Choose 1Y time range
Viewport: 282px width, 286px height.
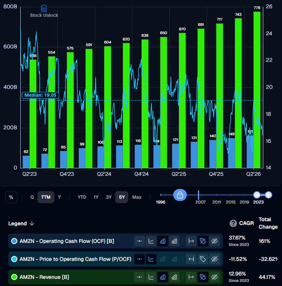[96, 197]
